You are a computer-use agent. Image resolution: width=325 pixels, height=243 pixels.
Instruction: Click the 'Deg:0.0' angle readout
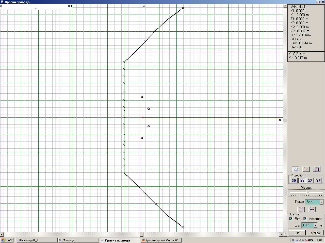(x=296, y=47)
